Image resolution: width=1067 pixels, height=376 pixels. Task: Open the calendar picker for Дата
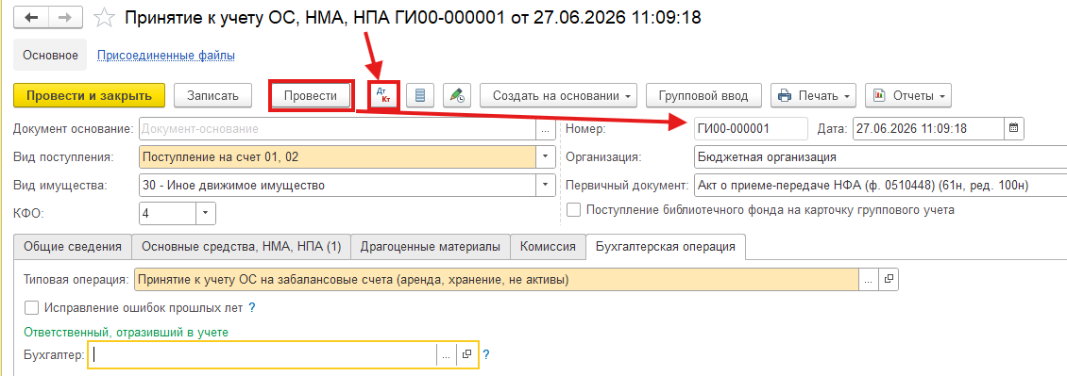pos(1013,128)
